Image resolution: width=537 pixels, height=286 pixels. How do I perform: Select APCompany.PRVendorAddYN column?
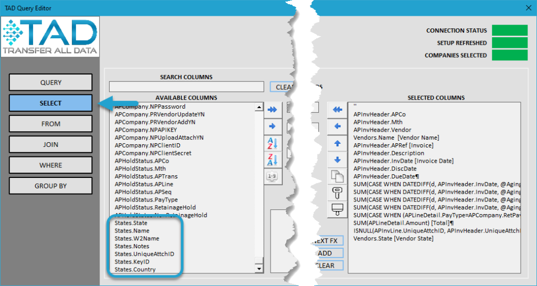[155, 122]
